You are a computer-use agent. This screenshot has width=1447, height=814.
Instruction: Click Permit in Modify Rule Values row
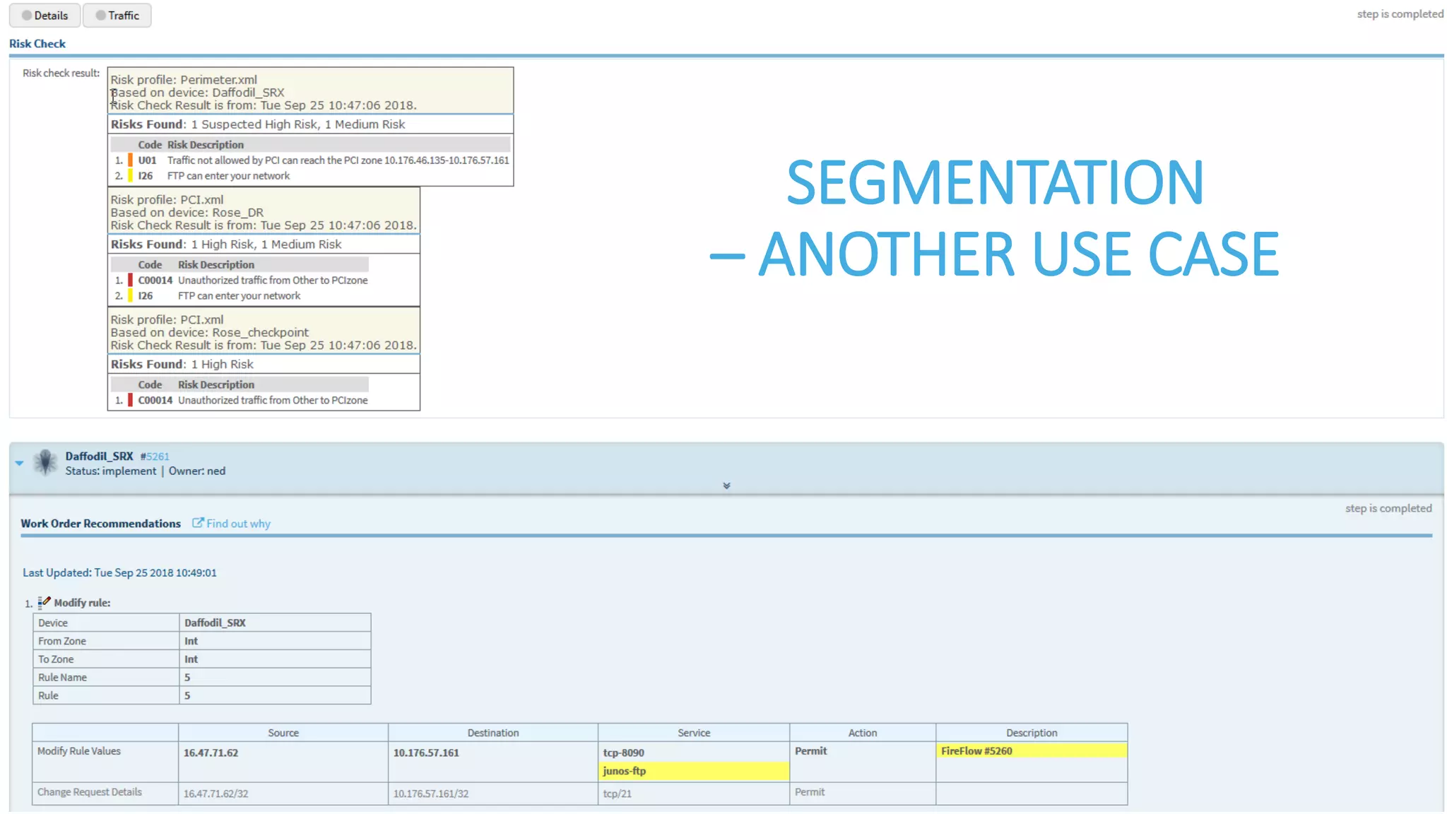click(x=810, y=751)
